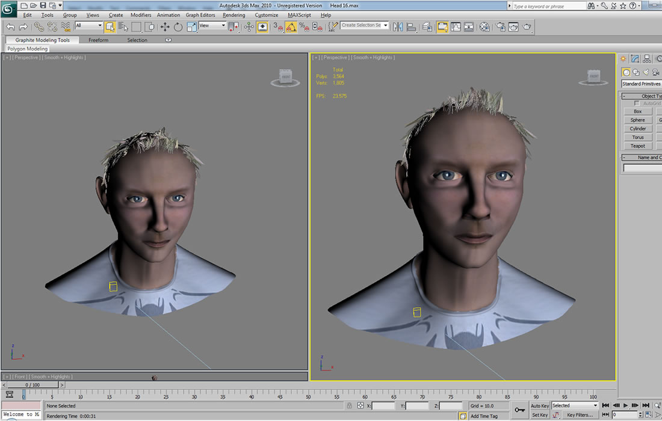
Task: Click the Select and Link chain icon
Action: pos(39,27)
